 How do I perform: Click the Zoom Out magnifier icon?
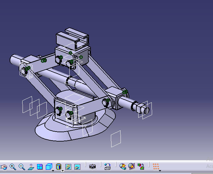(x=22, y=167)
